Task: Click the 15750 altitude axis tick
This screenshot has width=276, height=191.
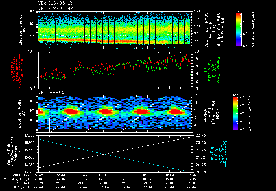Action: pos(30,150)
